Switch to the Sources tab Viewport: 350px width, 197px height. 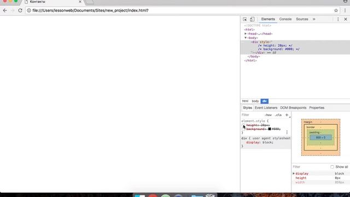(x=302, y=19)
